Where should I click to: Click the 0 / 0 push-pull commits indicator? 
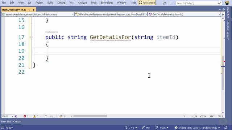(130, 127)
